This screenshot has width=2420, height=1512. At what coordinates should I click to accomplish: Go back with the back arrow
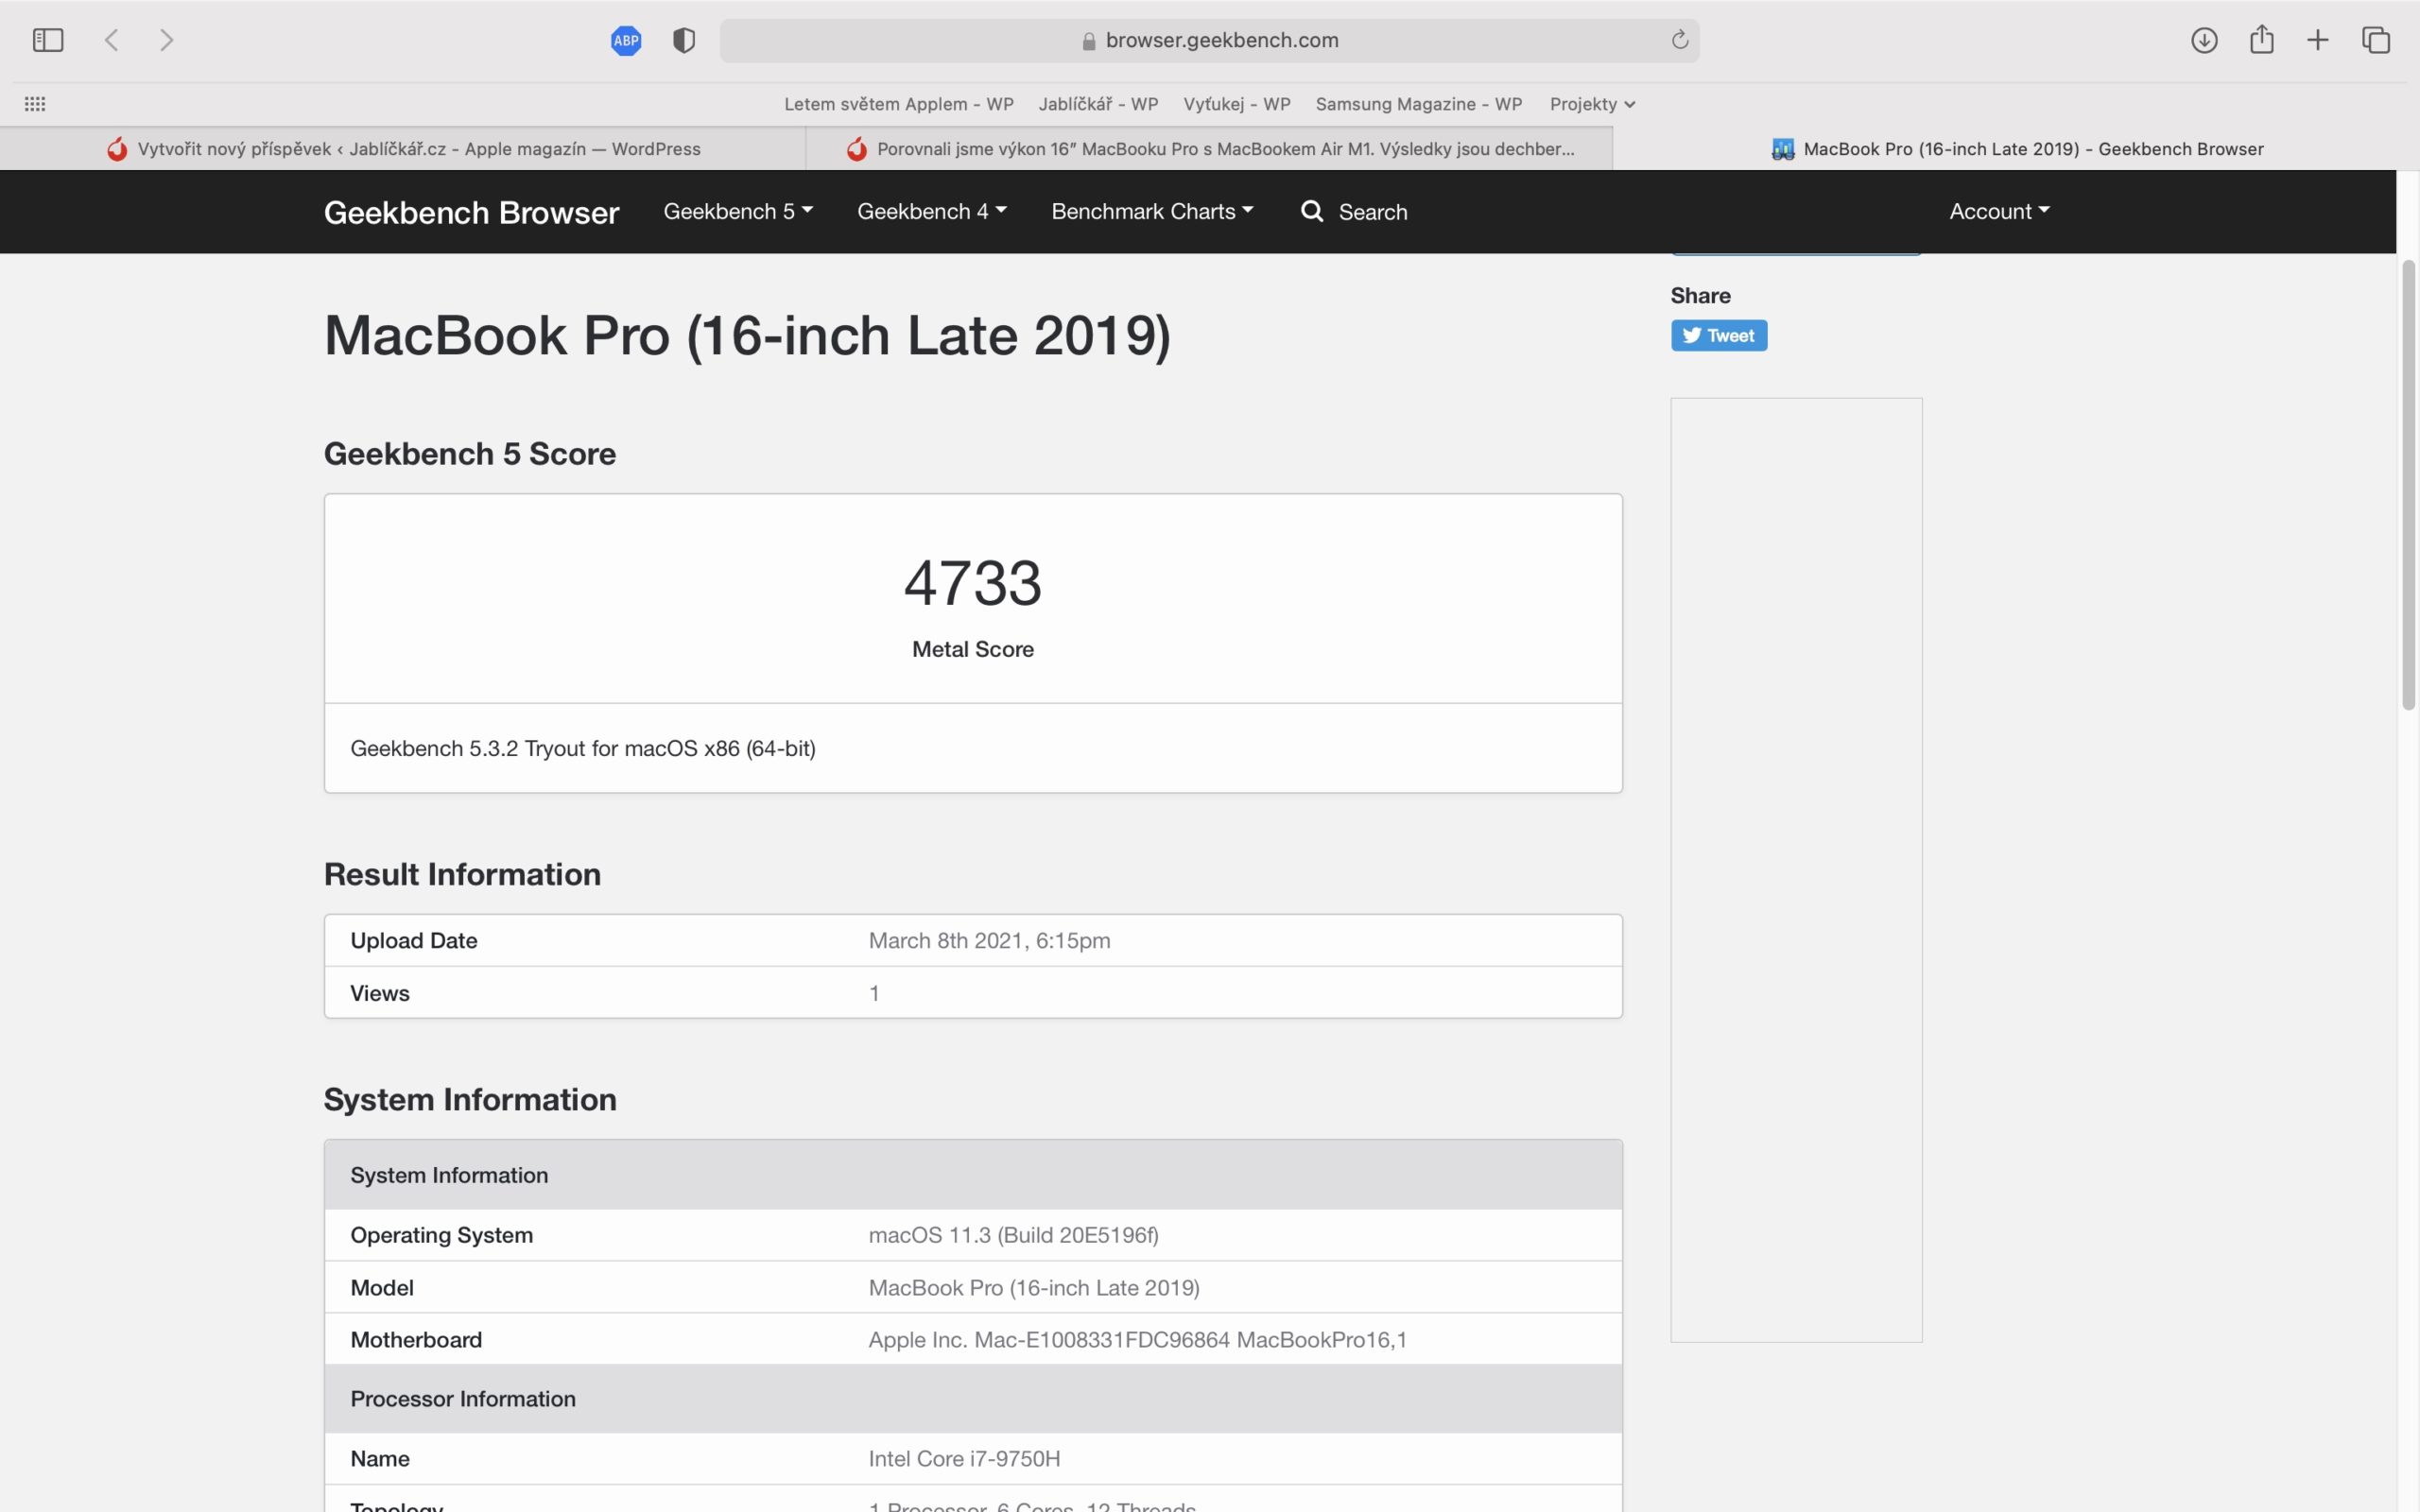[x=112, y=40]
